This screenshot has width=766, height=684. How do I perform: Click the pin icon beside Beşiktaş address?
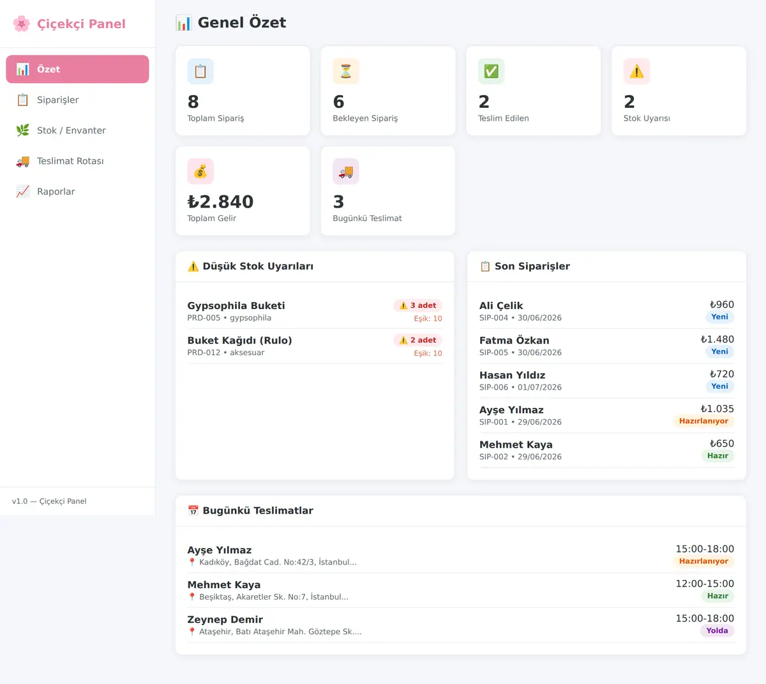[191, 597]
